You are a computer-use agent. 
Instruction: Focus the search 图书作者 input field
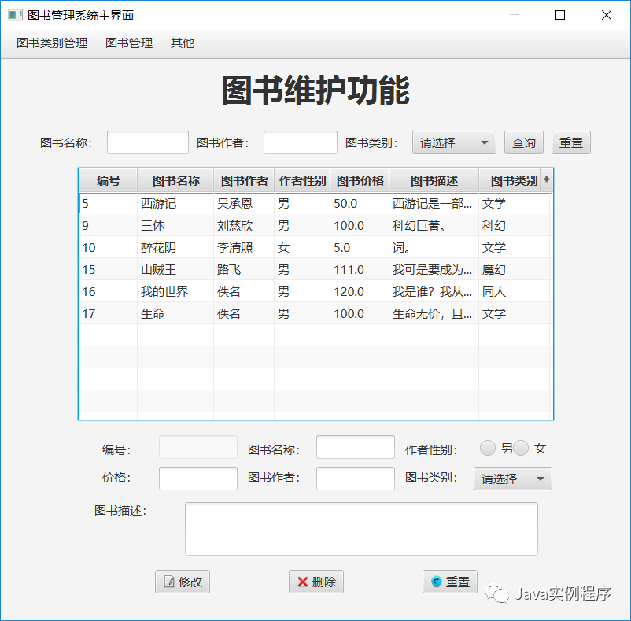coord(301,142)
